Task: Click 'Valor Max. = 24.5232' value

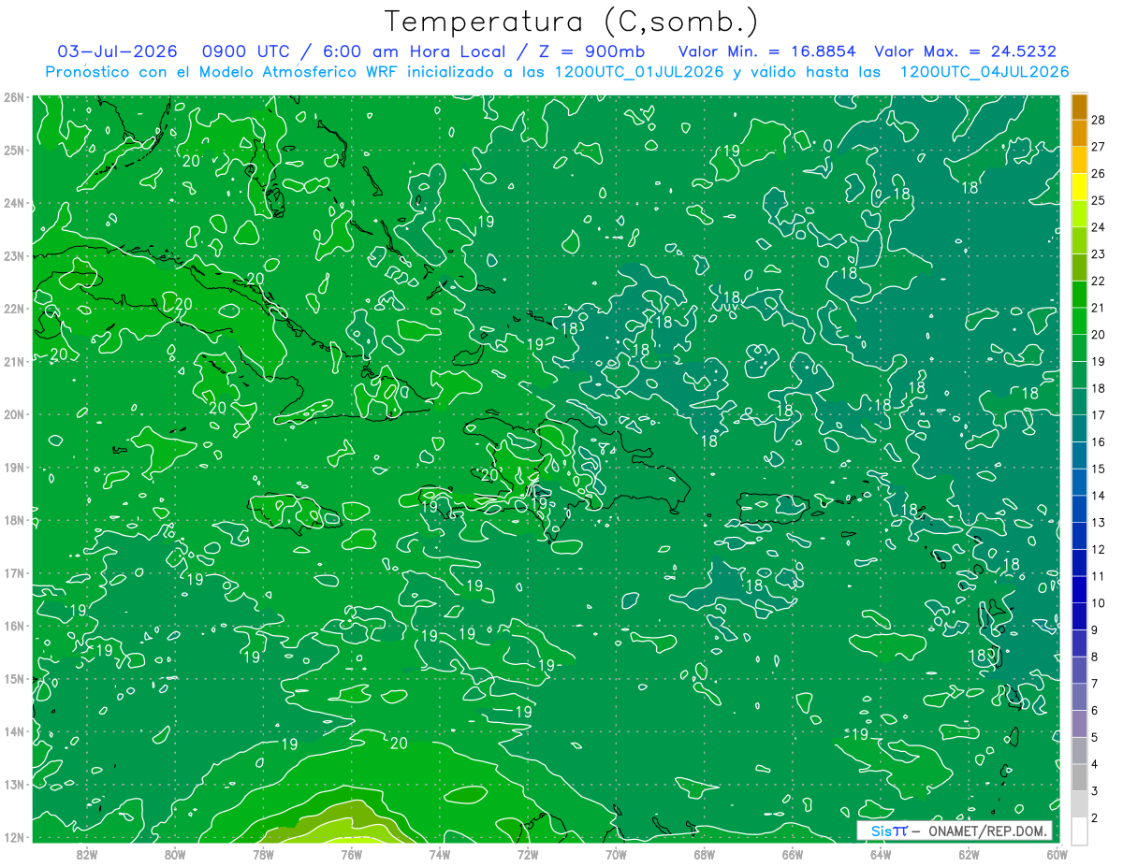Action: pos(966,51)
